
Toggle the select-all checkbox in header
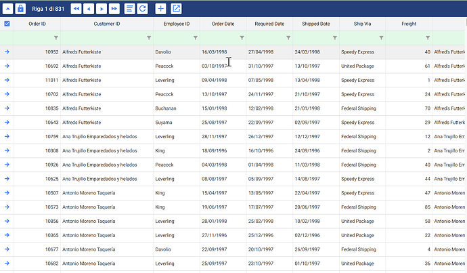pyautogui.click(x=7, y=24)
